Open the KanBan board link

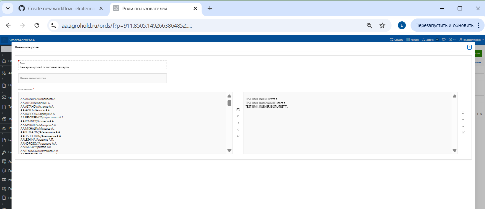point(412,40)
